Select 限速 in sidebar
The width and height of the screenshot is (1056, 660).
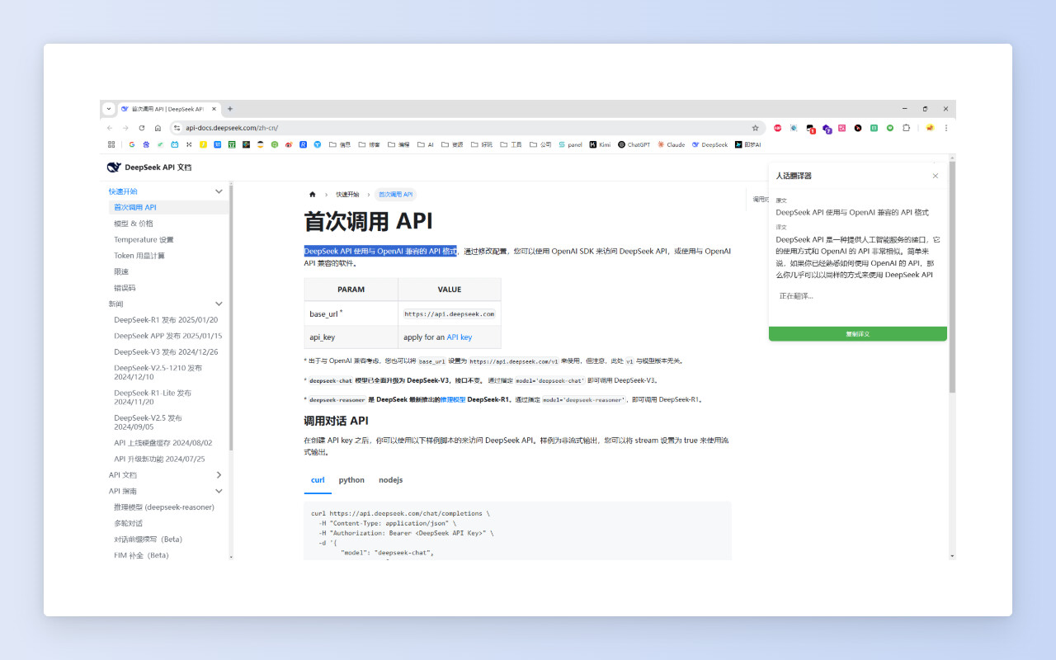tap(121, 271)
